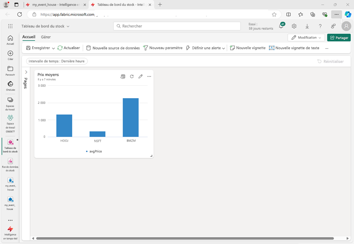The height and width of the screenshot is (244, 354).
Task: Show more sidebar items with ellipsis
Action: click(x=10, y=220)
